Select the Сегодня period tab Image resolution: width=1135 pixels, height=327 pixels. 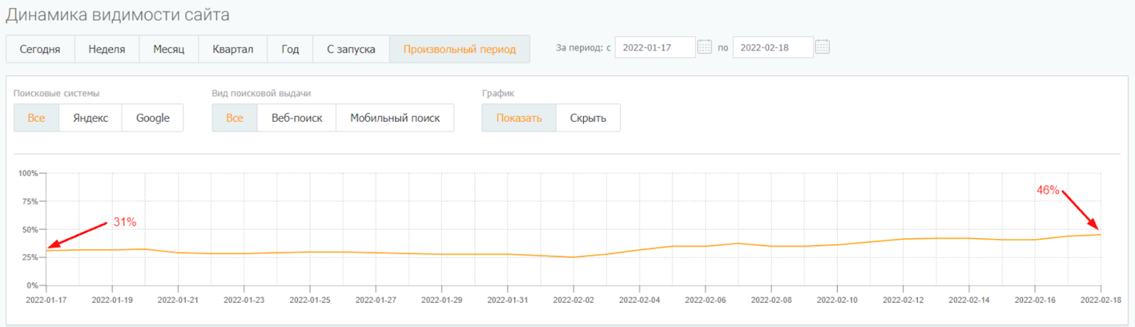tap(40, 49)
